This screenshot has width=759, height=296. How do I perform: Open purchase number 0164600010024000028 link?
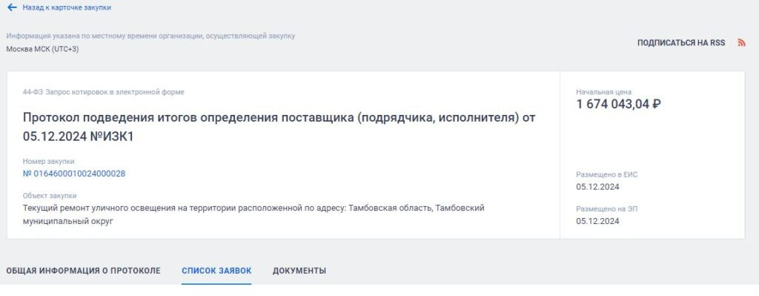click(74, 174)
